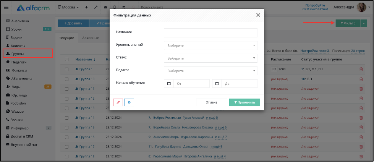374x162 pixels.
Task: Click calendar icon of the От date field
Action: 169,84
